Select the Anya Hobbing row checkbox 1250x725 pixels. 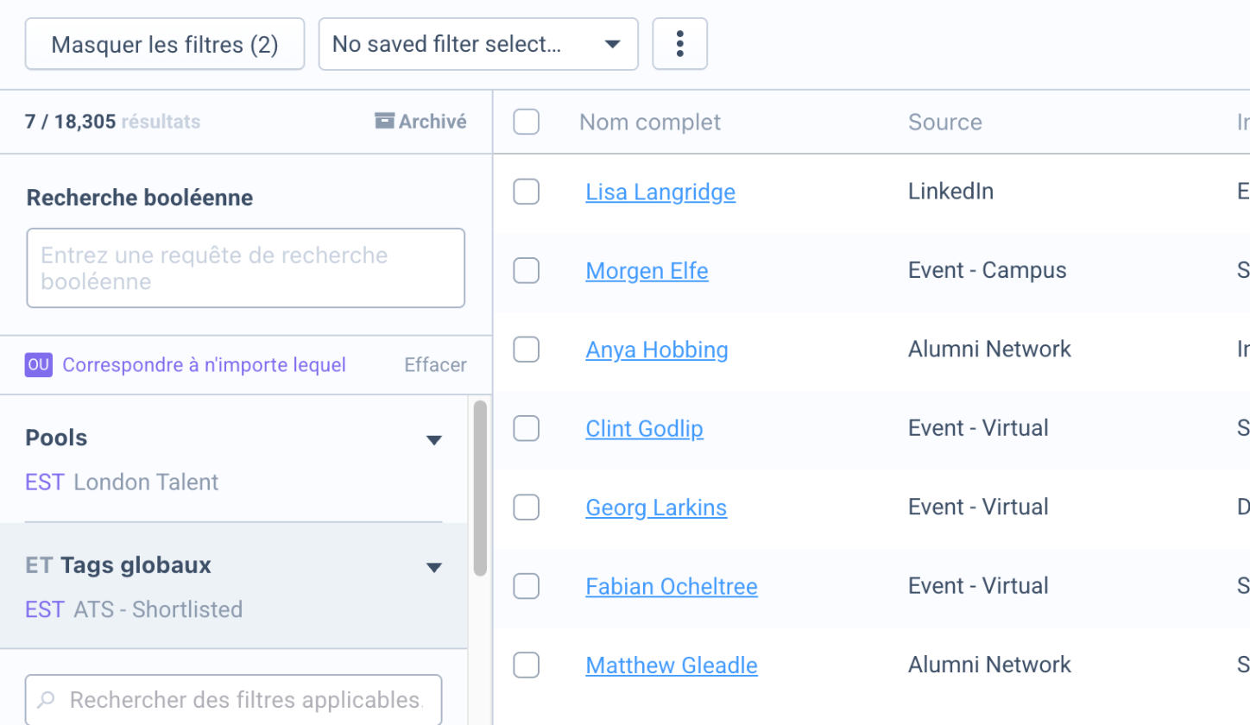(x=527, y=350)
